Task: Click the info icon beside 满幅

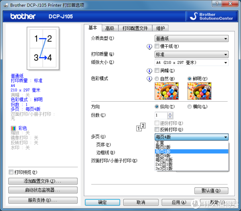Action: point(149,71)
